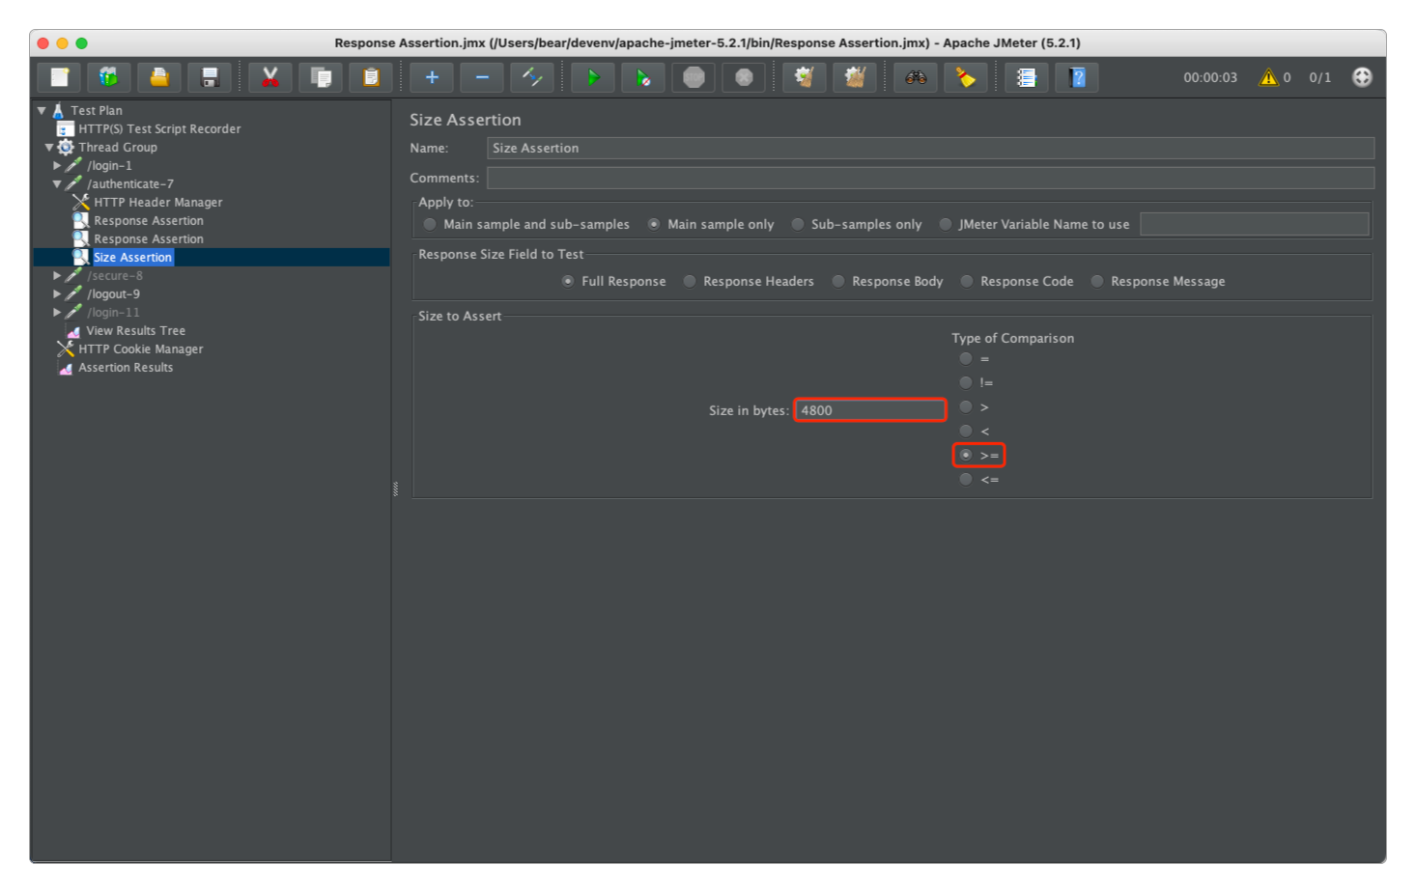Collapse the Thread Group node
The height and width of the screenshot is (893, 1416).
tap(49, 148)
